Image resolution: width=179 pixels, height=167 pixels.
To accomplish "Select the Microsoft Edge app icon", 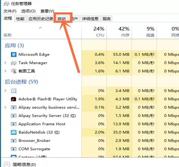I will coord(13,54).
